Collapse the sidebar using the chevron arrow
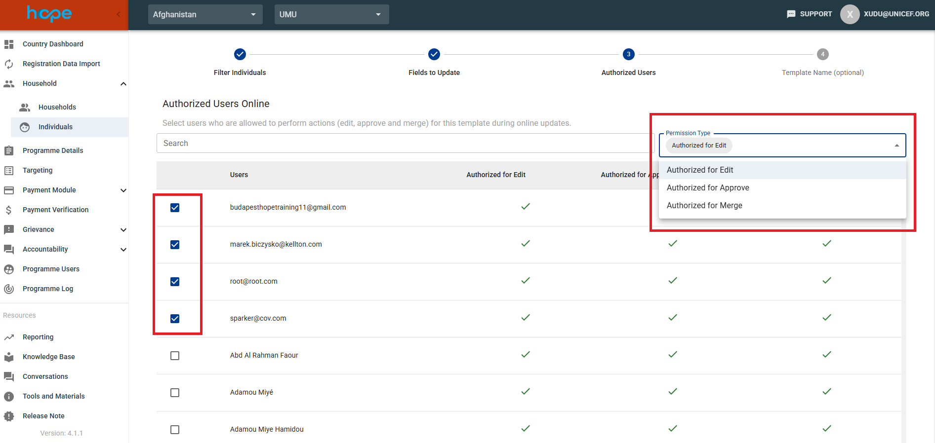The image size is (935, 443). tap(119, 14)
